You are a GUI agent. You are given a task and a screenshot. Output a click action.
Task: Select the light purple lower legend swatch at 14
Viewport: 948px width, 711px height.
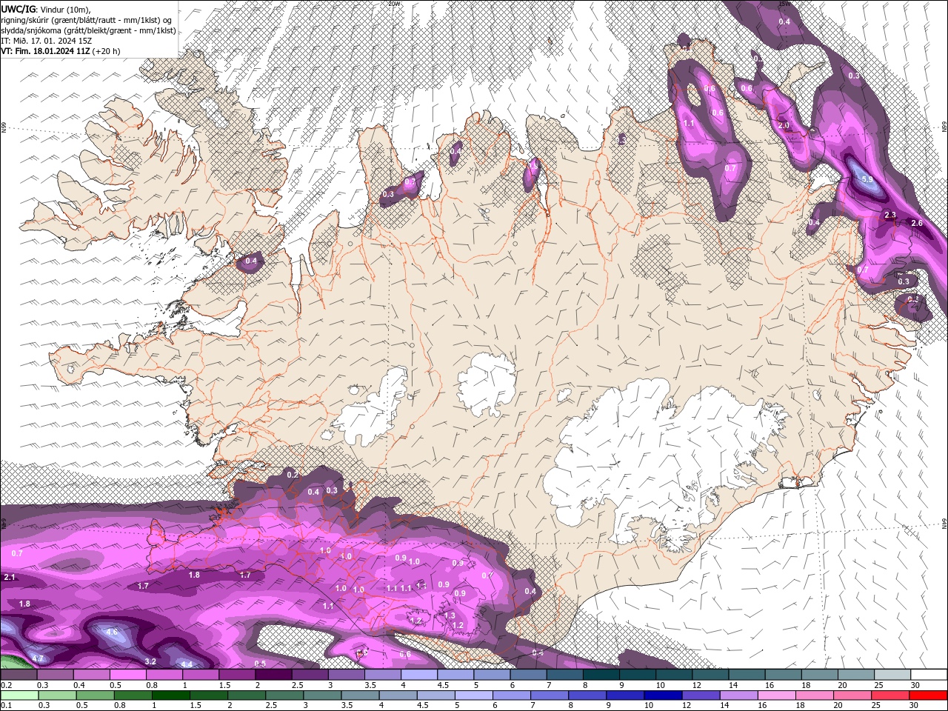(x=740, y=695)
